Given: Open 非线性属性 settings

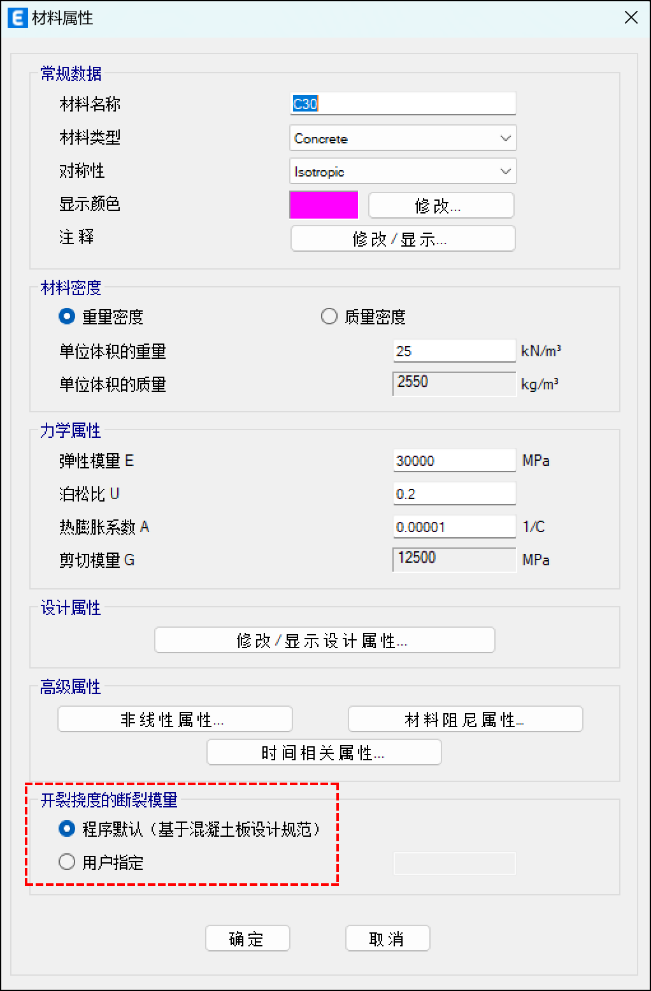Looking at the screenshot, I should [x=175, y=720].
